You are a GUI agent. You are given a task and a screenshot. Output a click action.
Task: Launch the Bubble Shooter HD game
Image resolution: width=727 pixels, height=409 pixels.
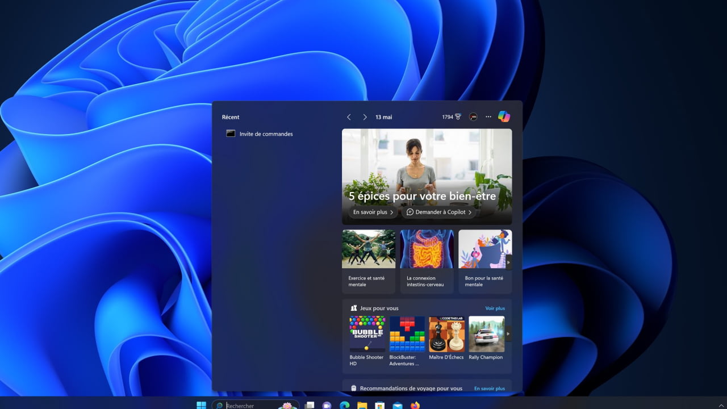pos(367,341)
